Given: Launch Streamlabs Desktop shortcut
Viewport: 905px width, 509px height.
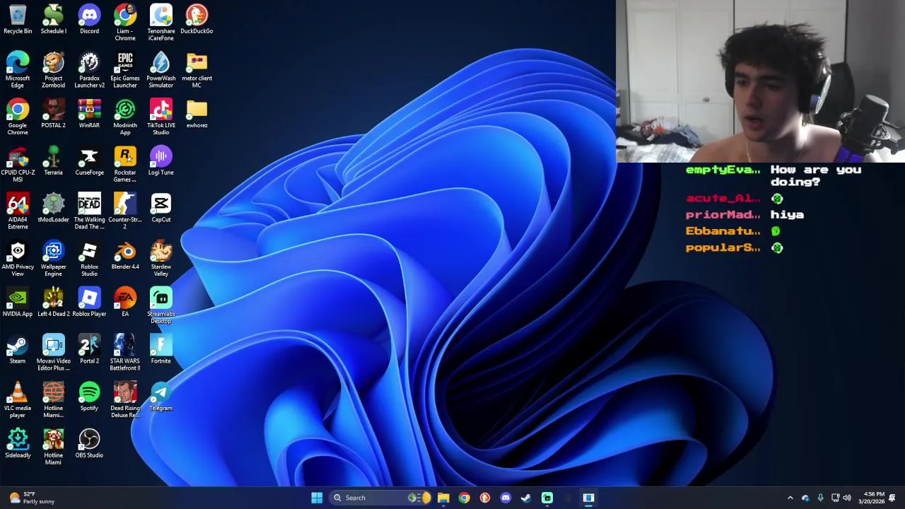Looking at the screenshot, I should [161, 306].
